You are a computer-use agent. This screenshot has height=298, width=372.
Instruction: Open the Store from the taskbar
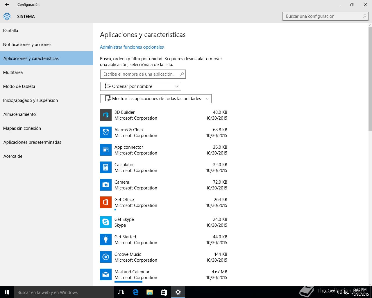click(x=164, y=292)
